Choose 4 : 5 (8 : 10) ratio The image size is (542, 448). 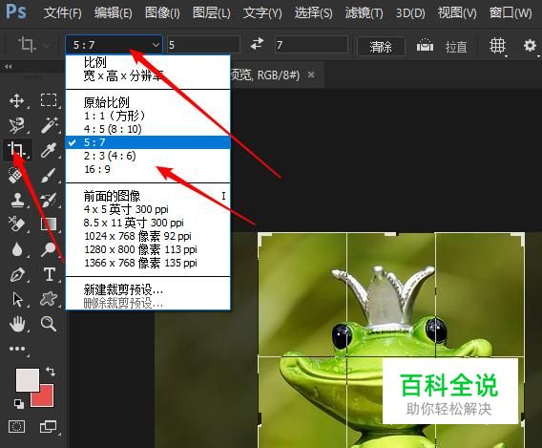(148, 129)
